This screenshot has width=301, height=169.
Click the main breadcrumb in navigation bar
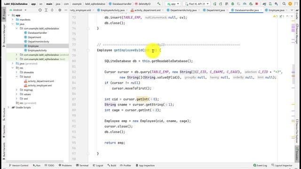click(x=49, y=4)
